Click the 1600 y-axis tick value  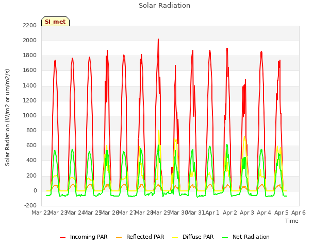coord(30,70)
